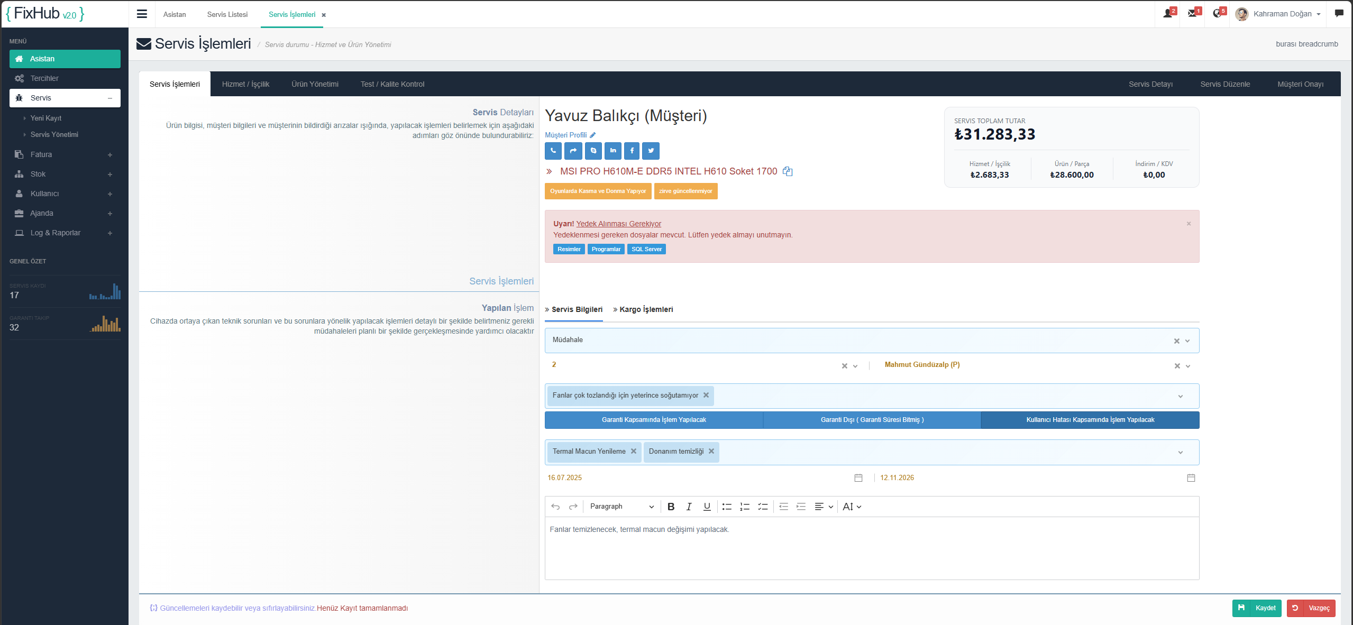Open the Paragraph style dropdown
Viewport: 1353px width, 625px height.
click(x=621, y=507)
